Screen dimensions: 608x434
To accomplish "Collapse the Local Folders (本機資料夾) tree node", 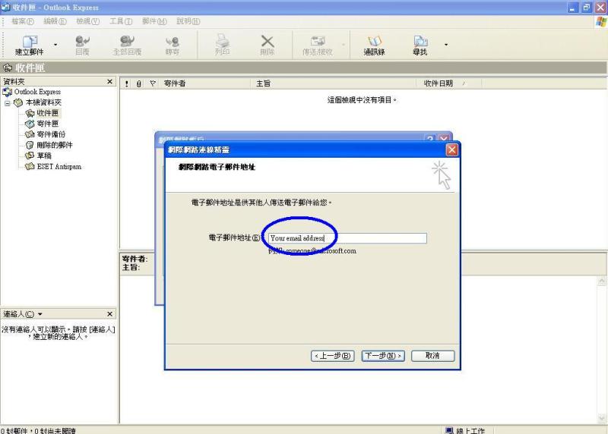I will click(8, 103).
